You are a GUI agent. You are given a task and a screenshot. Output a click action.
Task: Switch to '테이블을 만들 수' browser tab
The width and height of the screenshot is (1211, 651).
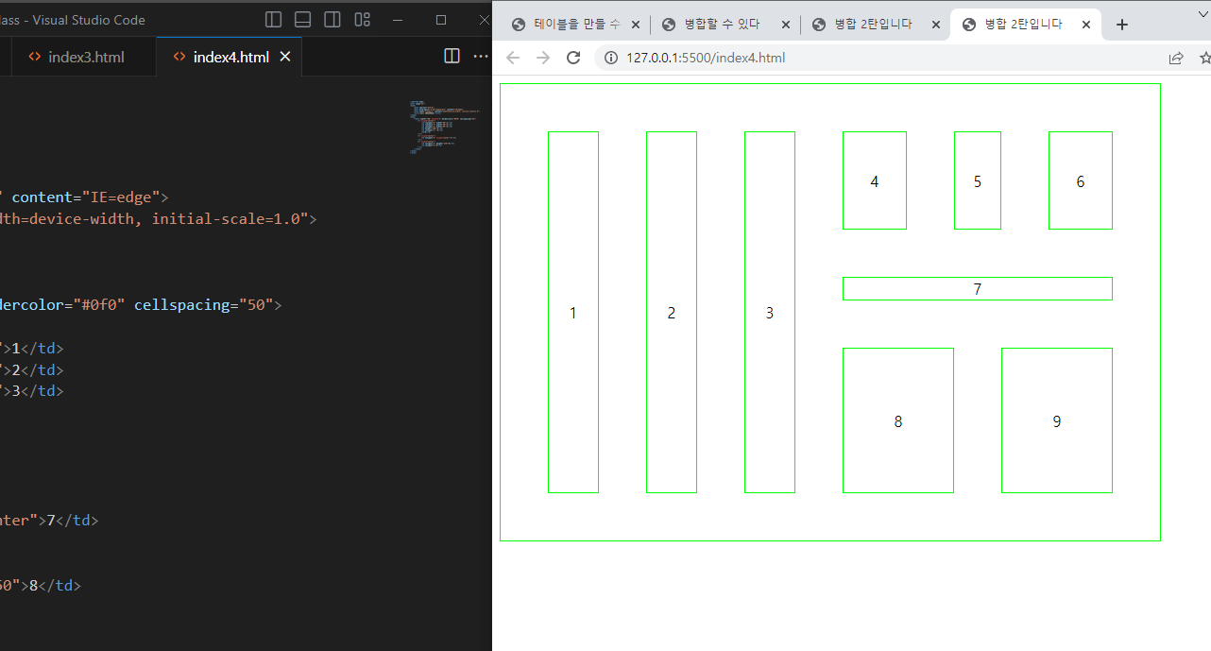pyautogui.click(x=574, y=25)
